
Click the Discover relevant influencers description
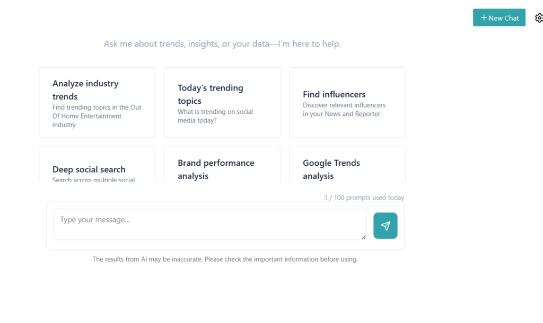[x=344, y=110]
